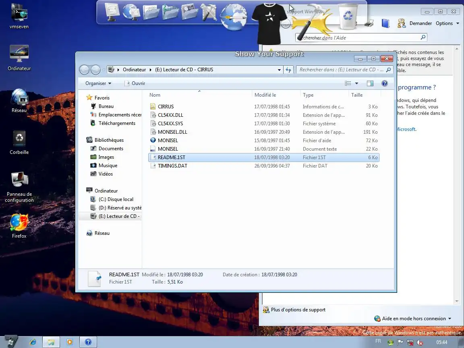Sort by the Modifié le column header
464x348 pixels.
coord(265,95)
